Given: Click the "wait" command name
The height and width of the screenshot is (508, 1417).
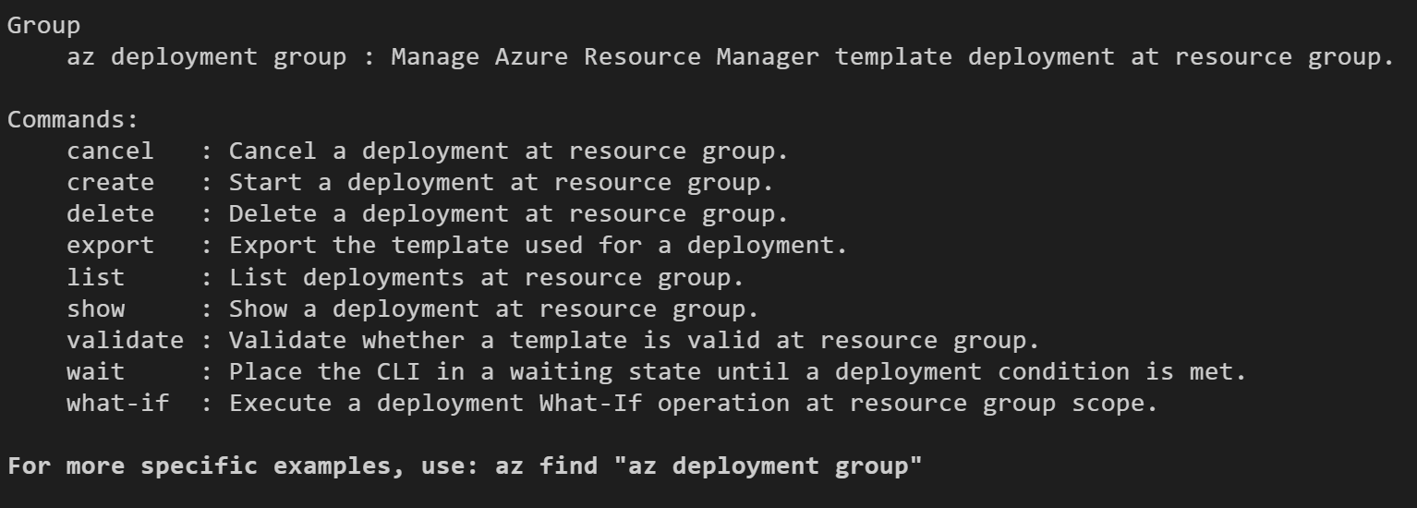Looking at the screenshot, I should click(95, 371).
